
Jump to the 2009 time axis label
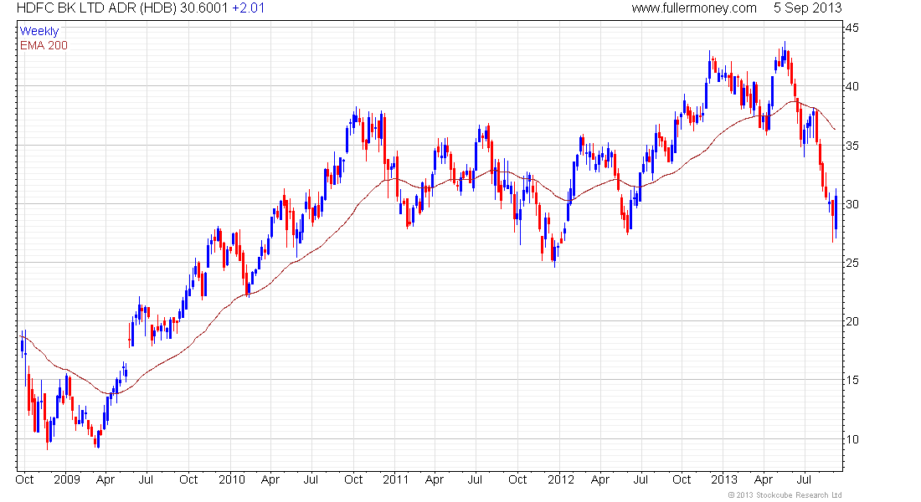(66, 480)
